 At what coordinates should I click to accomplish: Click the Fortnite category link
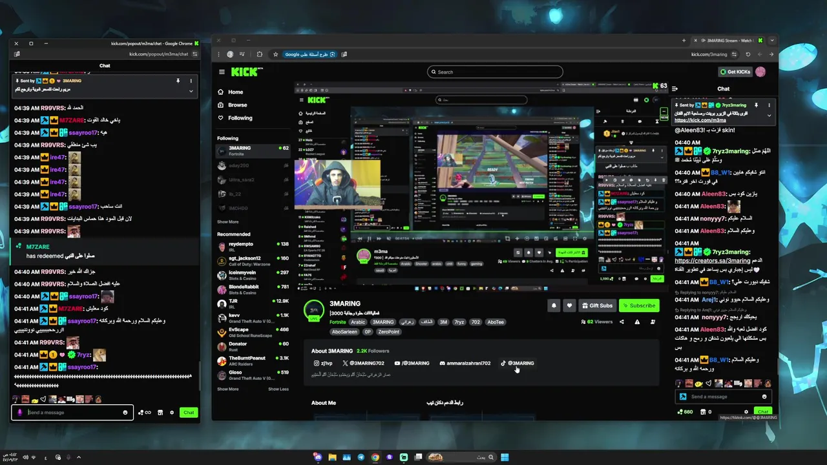(x=337, y=322)
